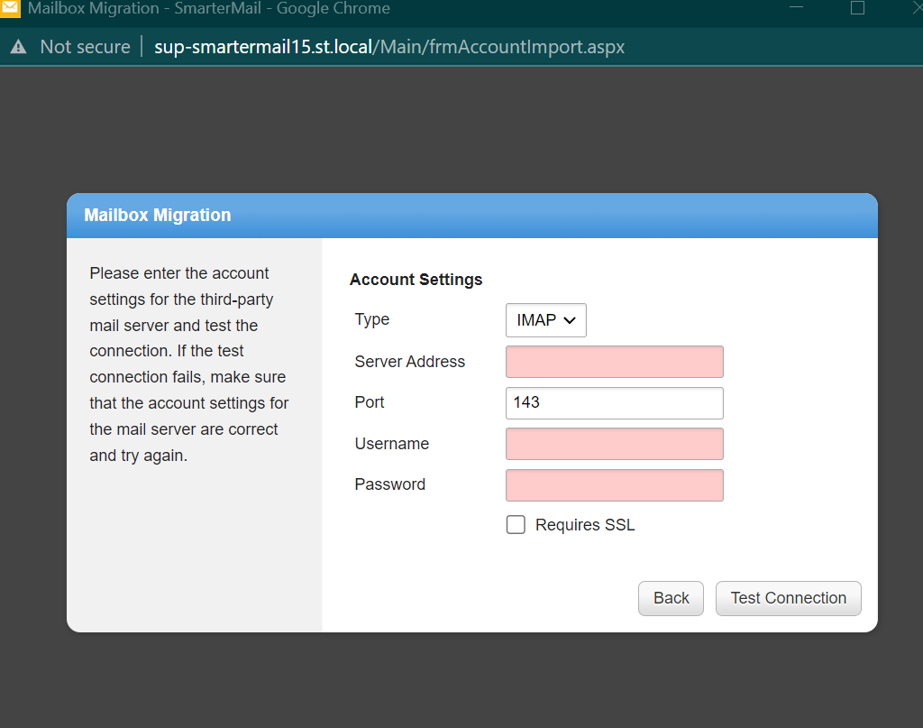Click the Test Connection button
923x728 pixels.
788,598
